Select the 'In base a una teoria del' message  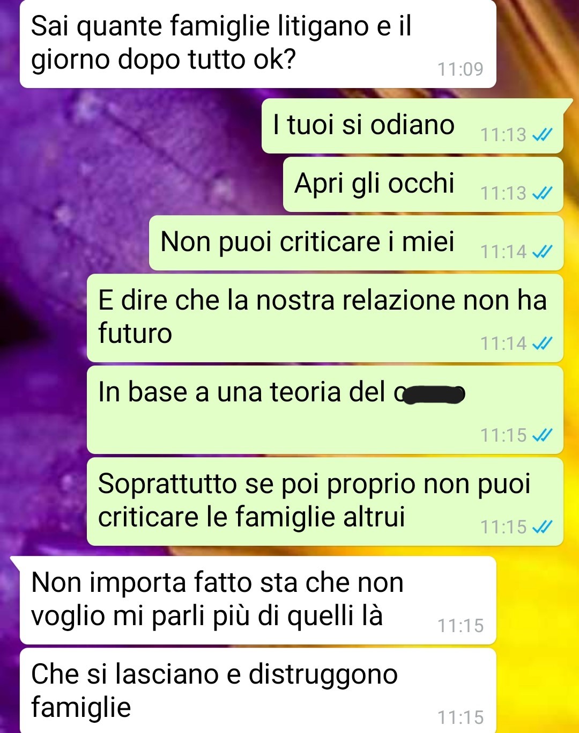pyautogui.click(x=325, y=409)
